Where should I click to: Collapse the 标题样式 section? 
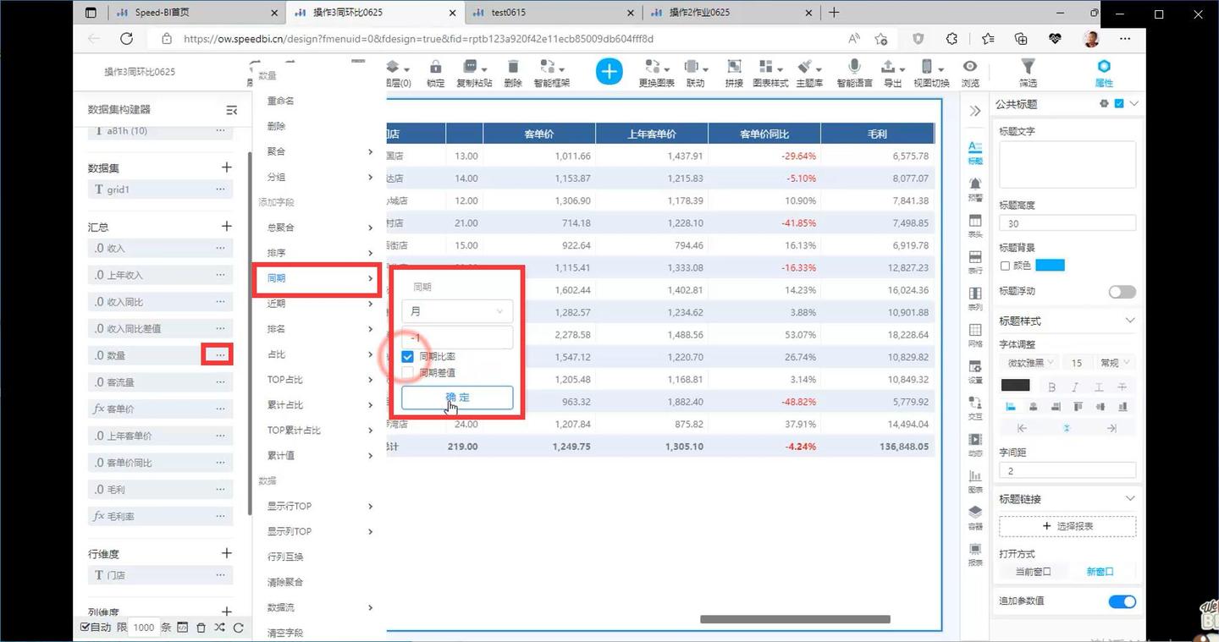pyautogui.click(x=1130, y=321)
